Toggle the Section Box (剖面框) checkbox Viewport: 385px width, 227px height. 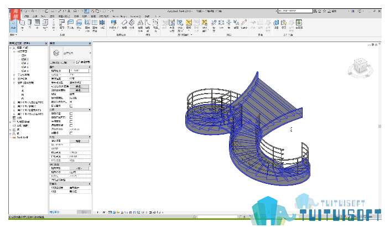tap(71, 133)
